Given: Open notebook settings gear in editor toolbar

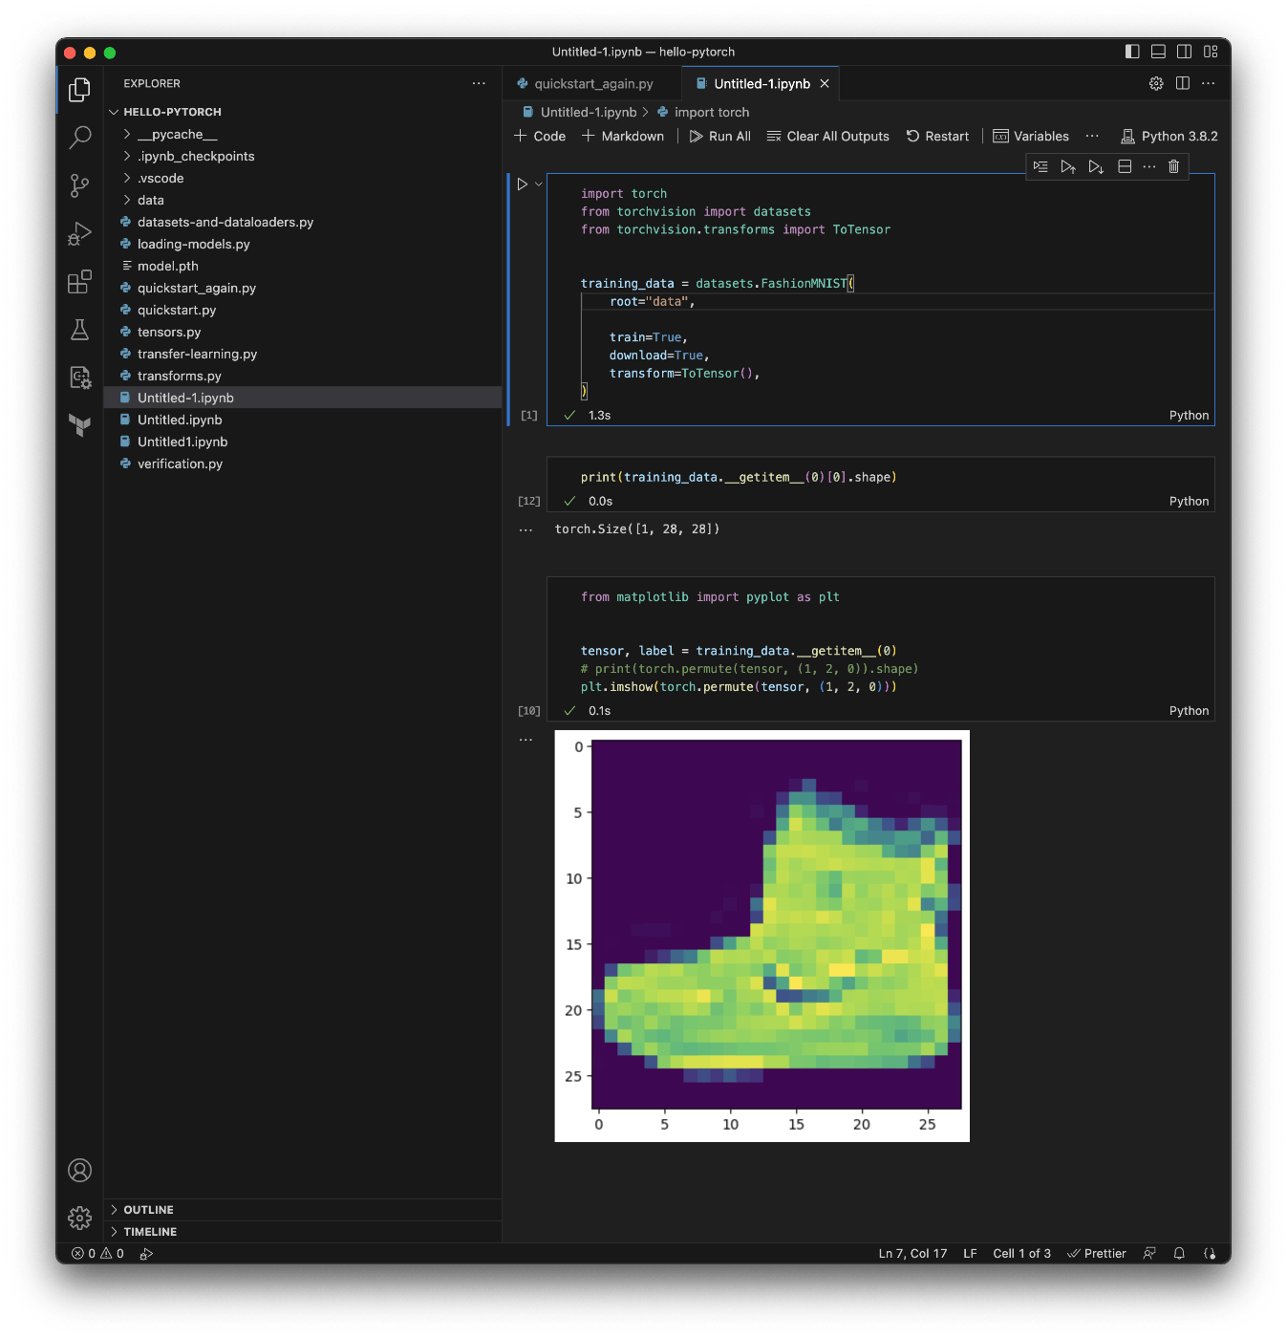Looking at the screenshot, I should (x=1156, y=83).
